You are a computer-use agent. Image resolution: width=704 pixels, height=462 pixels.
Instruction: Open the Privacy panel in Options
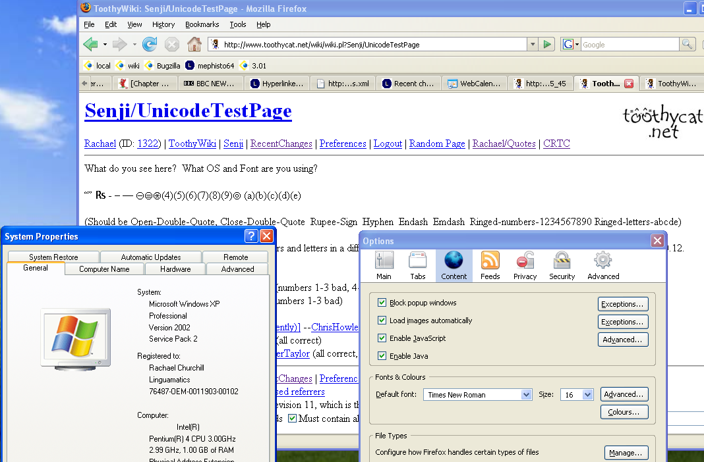[x=525, y=266]
